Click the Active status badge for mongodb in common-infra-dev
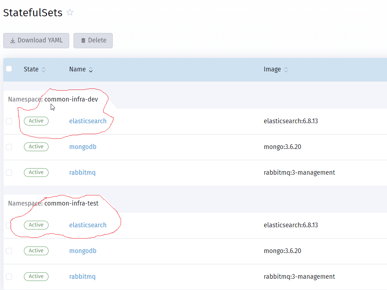Screen dimensions: 387x290 tap(36, 146)
